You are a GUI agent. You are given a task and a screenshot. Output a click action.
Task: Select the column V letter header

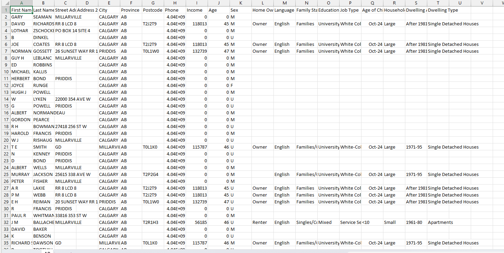coord(482,3)
